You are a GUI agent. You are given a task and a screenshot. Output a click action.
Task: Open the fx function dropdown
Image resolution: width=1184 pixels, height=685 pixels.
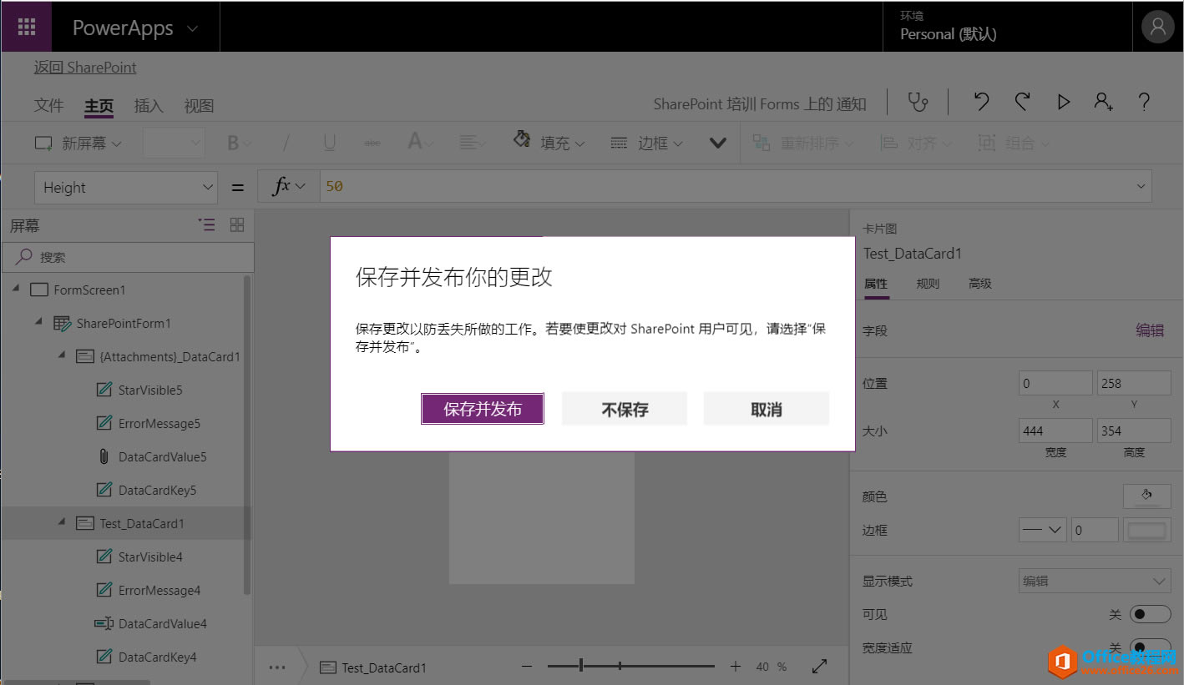289,187
